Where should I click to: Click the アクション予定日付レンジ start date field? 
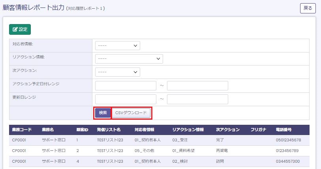126,86
